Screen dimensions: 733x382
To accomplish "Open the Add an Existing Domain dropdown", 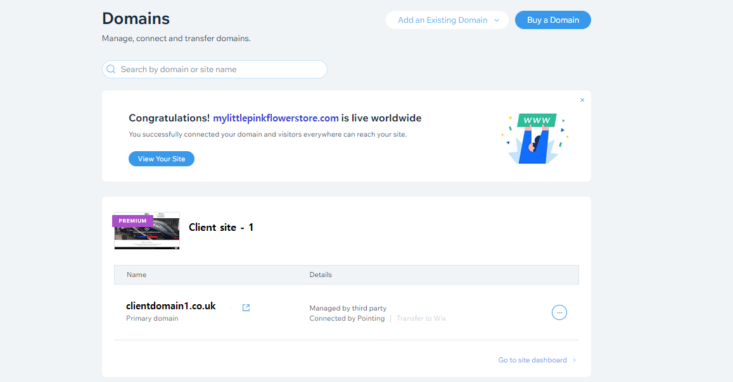I will (x=447, y=20).
